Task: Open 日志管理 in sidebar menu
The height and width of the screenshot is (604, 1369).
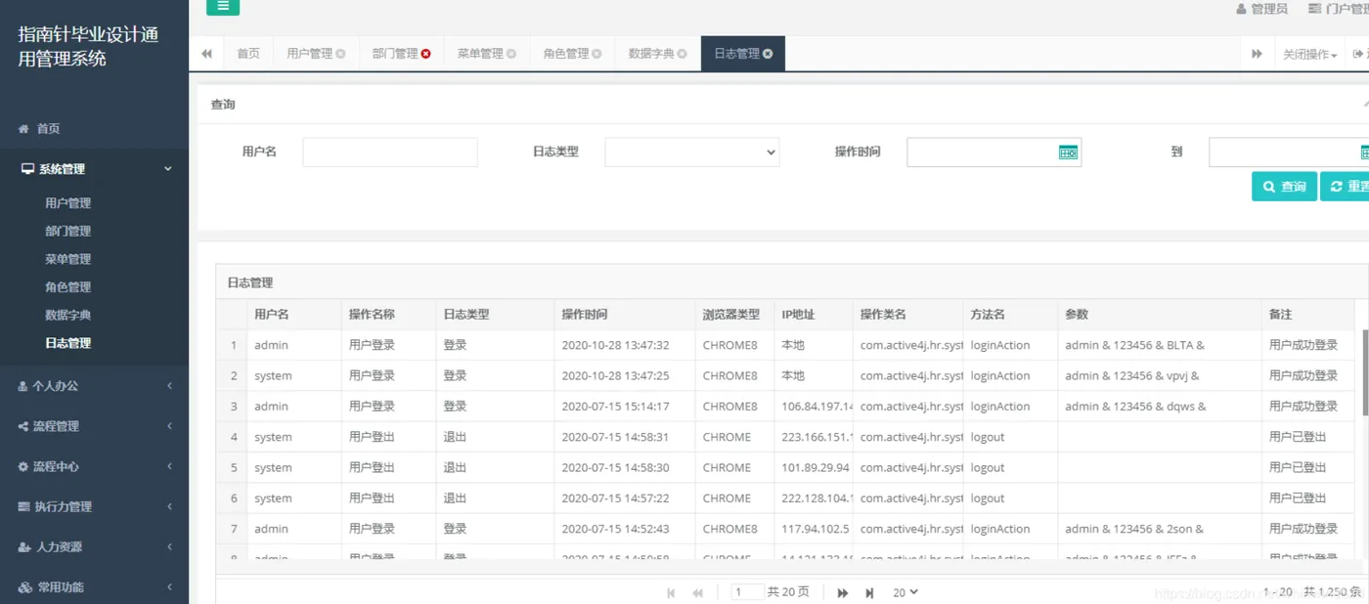Action: tap(67, 344)
